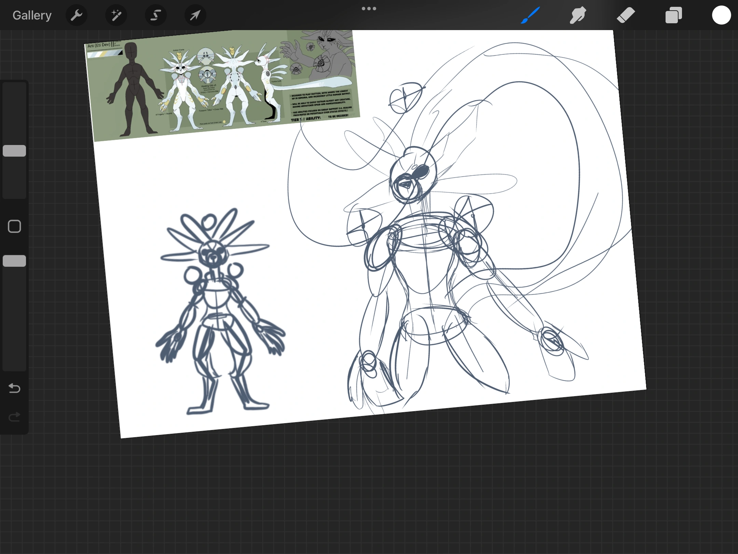
Task: Open the Layers panel
Action: pos(673,15)
